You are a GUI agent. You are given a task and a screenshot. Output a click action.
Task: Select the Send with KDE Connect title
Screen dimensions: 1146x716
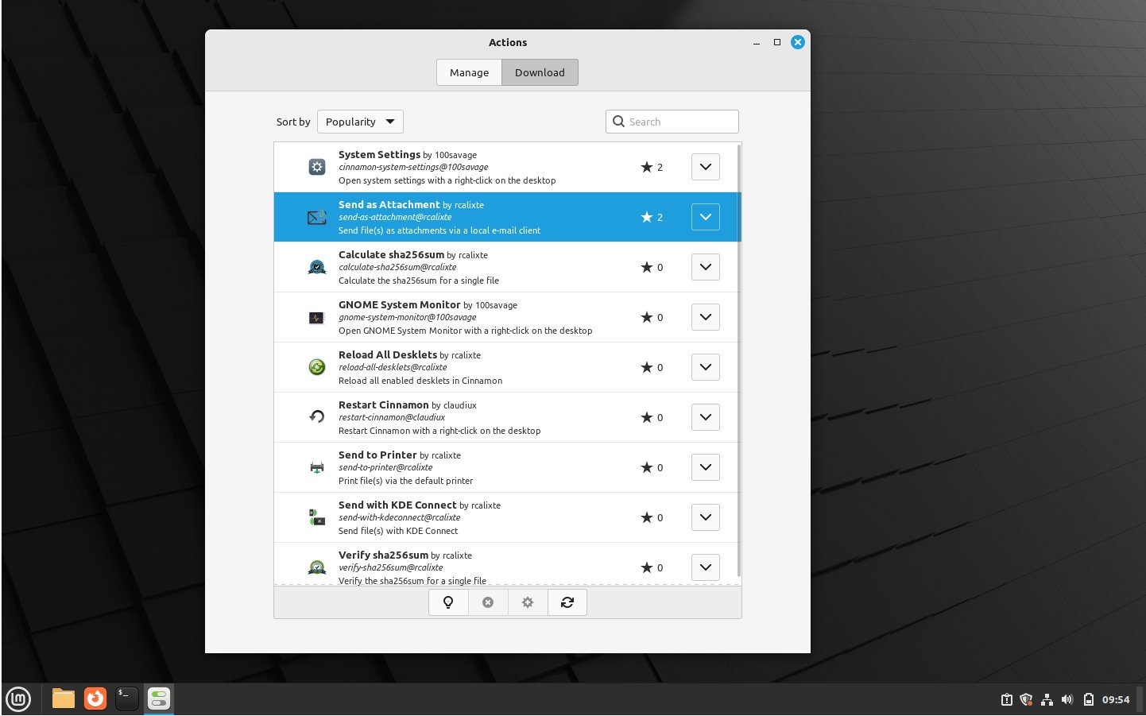point(397,505)
